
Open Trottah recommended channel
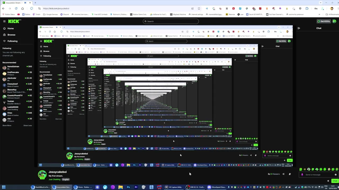pyautogui.click(x=17, y=102)
